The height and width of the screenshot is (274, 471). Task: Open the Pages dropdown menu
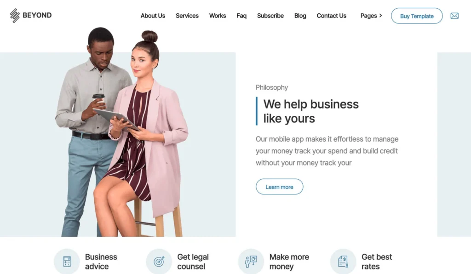[x=371, y=16]
